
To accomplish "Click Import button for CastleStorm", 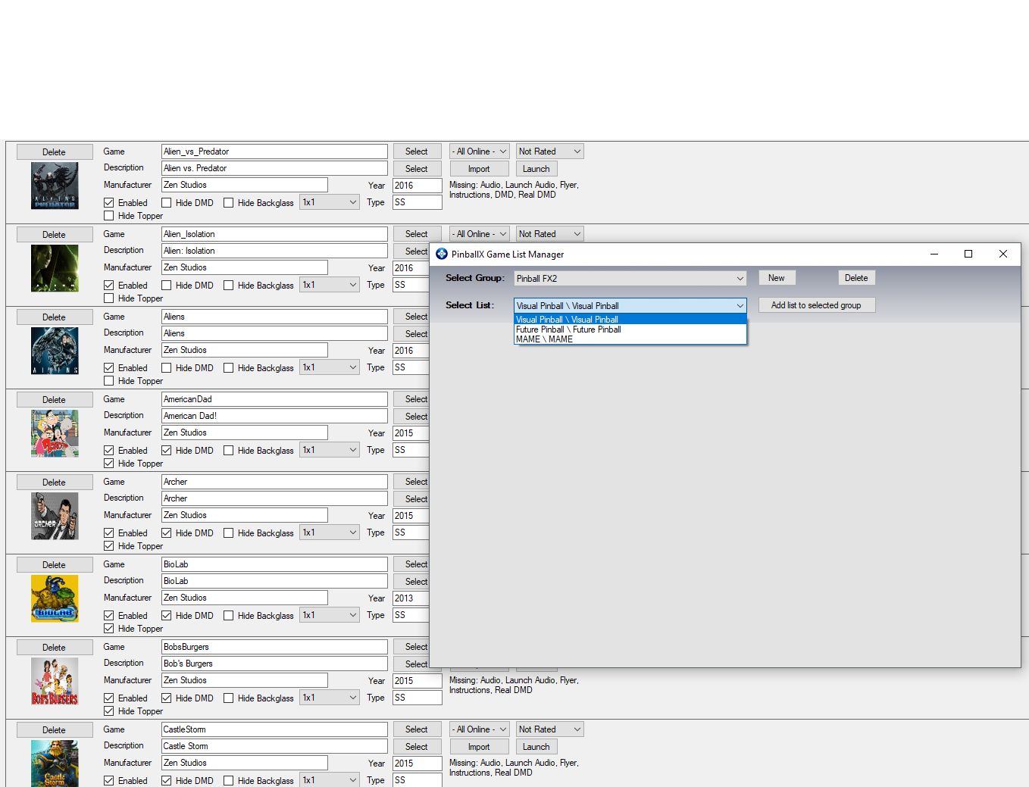I will tap(479, 747).
